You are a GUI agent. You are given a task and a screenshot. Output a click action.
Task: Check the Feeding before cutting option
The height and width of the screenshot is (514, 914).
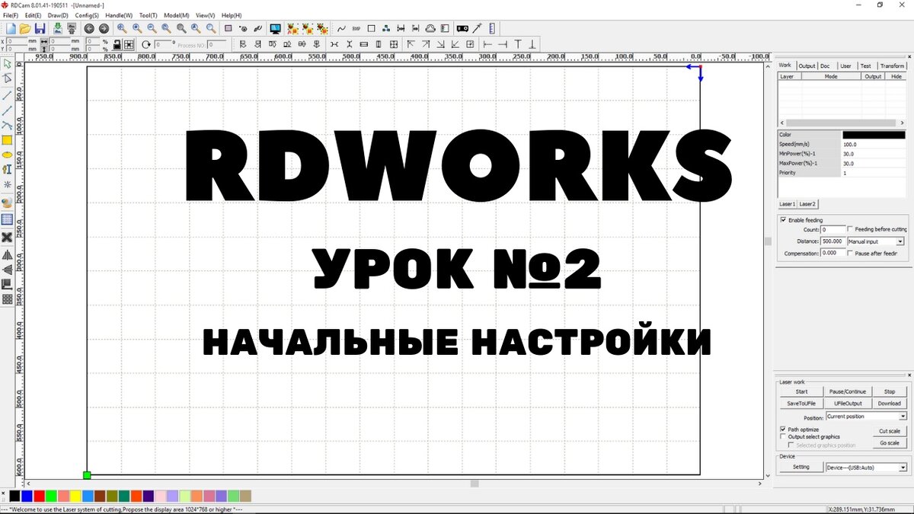850,229
